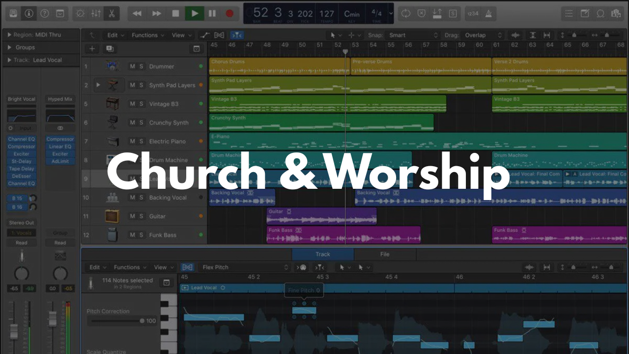Open the List Editors icon

point(569,13)
